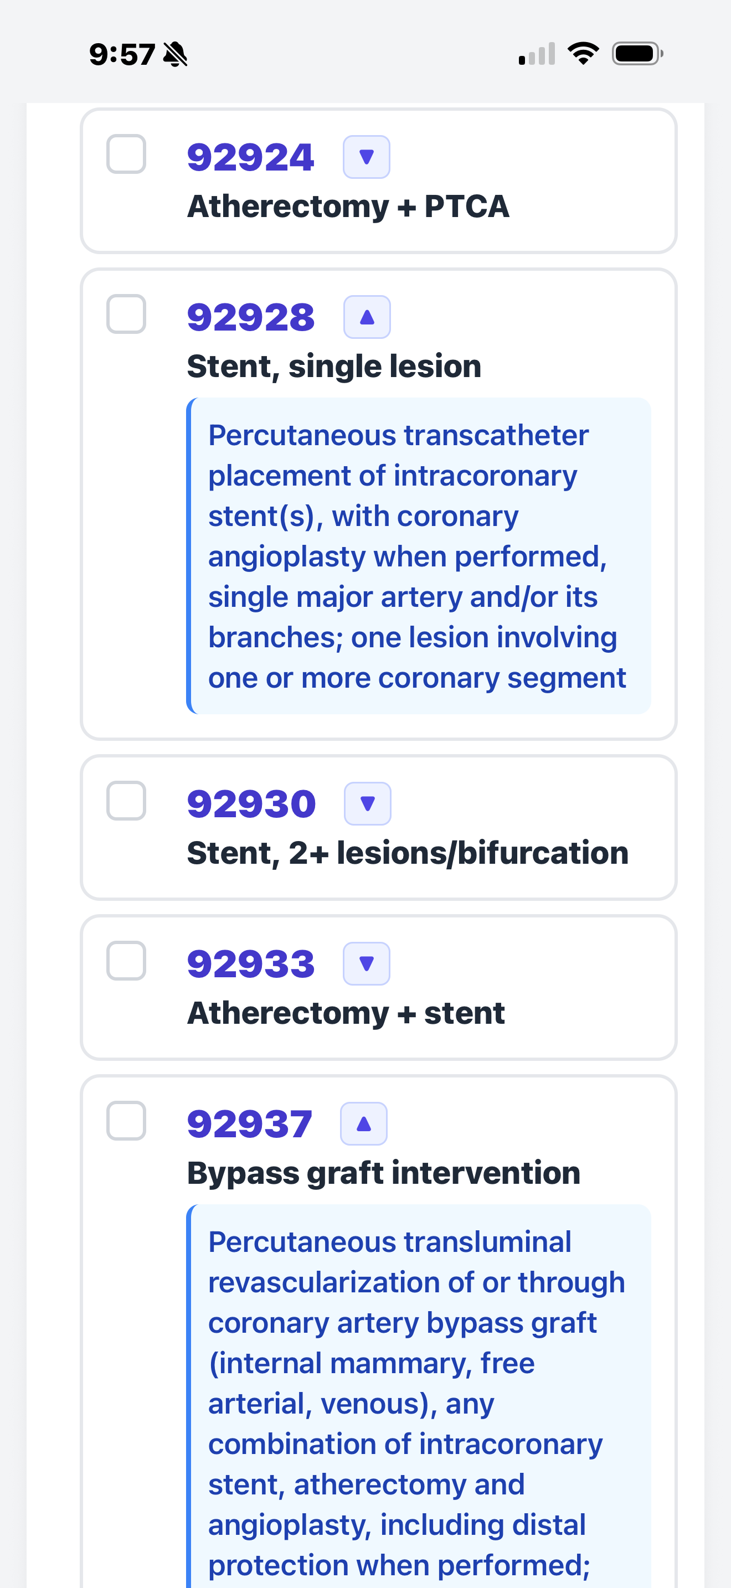Collapse the 92928 description arrow
The height and width of the screenshot is (1588, 731).
367,317
